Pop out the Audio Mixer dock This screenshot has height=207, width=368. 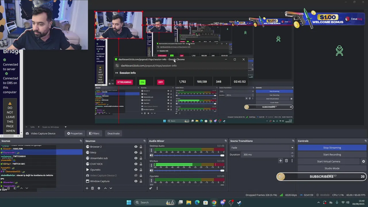[226, 141]
